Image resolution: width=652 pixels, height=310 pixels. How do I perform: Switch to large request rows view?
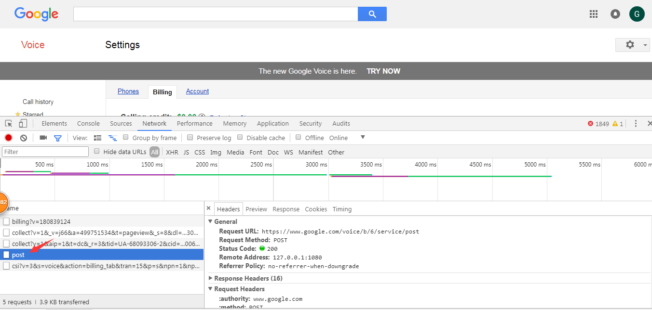click(x=97, y=138)
